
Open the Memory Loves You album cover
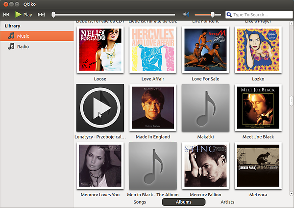(x=100, y=166)
